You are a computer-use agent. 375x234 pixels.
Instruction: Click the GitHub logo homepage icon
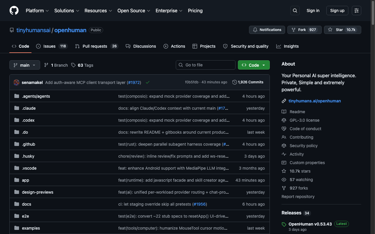tap(14, 11)
